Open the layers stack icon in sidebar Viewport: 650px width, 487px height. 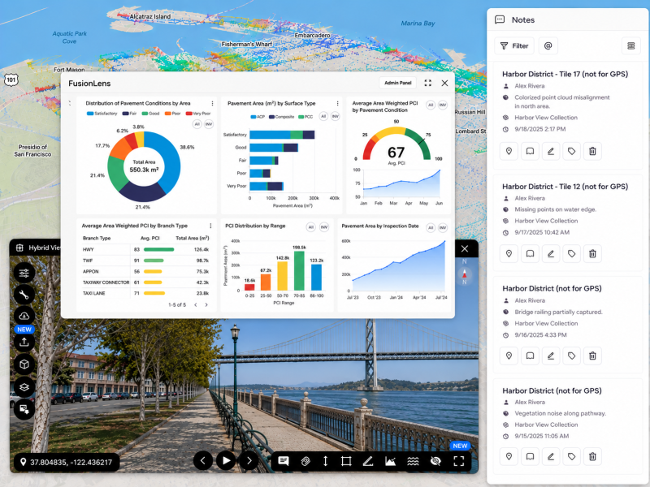(x=24, y=387)
